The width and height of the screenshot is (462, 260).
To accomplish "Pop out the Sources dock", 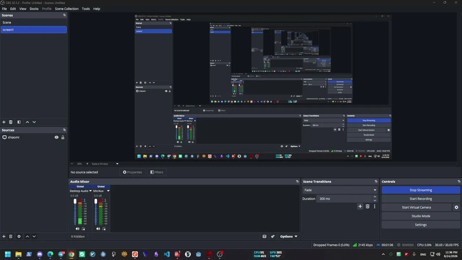I will pyautogui.click(x=64, y=130).
